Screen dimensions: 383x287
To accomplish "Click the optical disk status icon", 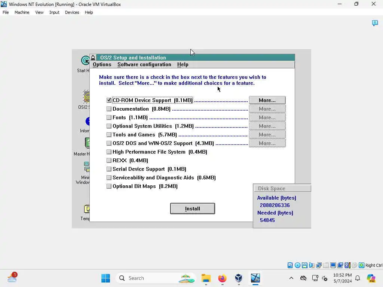I will pos(297,265).
